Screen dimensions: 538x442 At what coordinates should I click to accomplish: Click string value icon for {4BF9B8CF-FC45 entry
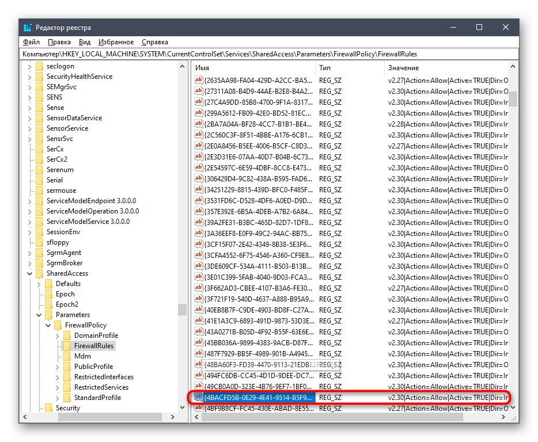pyautogui.click(x=198, y=408)
